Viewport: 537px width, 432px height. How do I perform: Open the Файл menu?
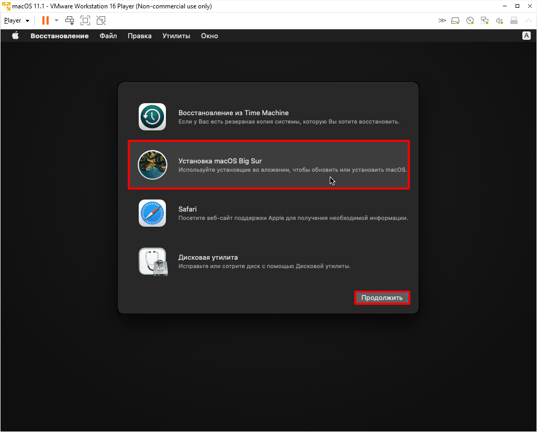(x=108, y=36)
